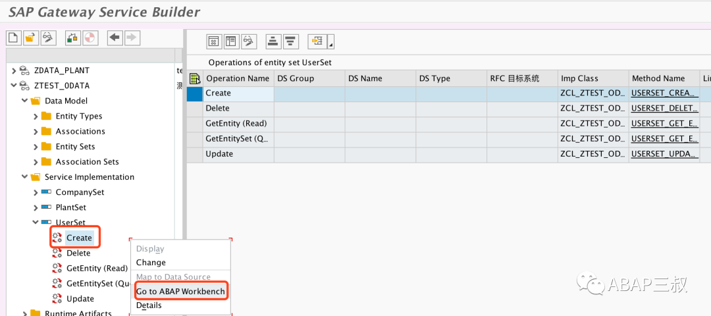The width and height of the screenshot is (711, 316).
Task: Select the Associations tree item
Action: point(80,132)
